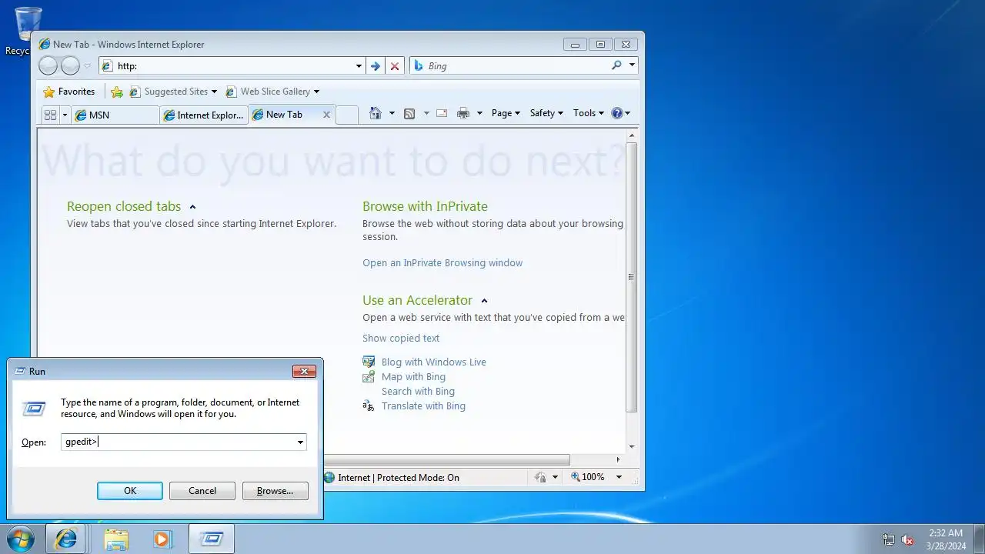Click the Browse with InPrivate heading
Viewport: 985px width, 554px height.
click(x=425, y=206)
